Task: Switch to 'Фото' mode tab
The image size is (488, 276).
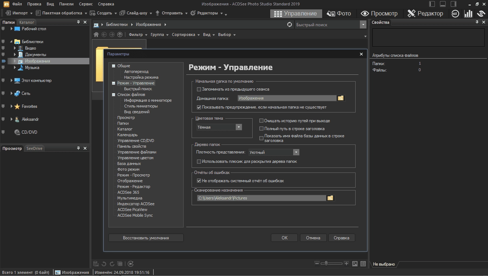Action: (339, 14)
